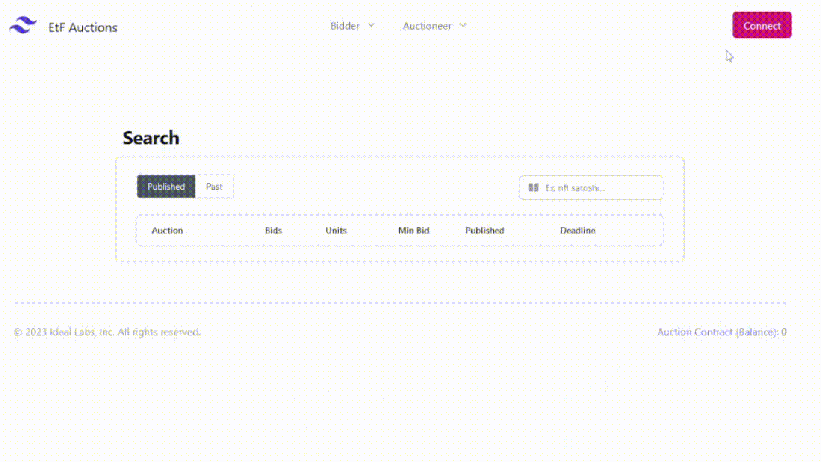Click the Auction Contract balance text
821x462 pixels.
[x=721, y=332]
